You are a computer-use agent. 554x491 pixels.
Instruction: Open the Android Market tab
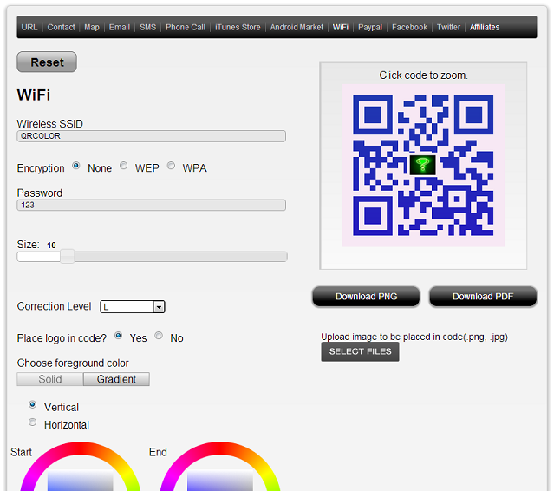pyautogui.click(x=297, y=27)
